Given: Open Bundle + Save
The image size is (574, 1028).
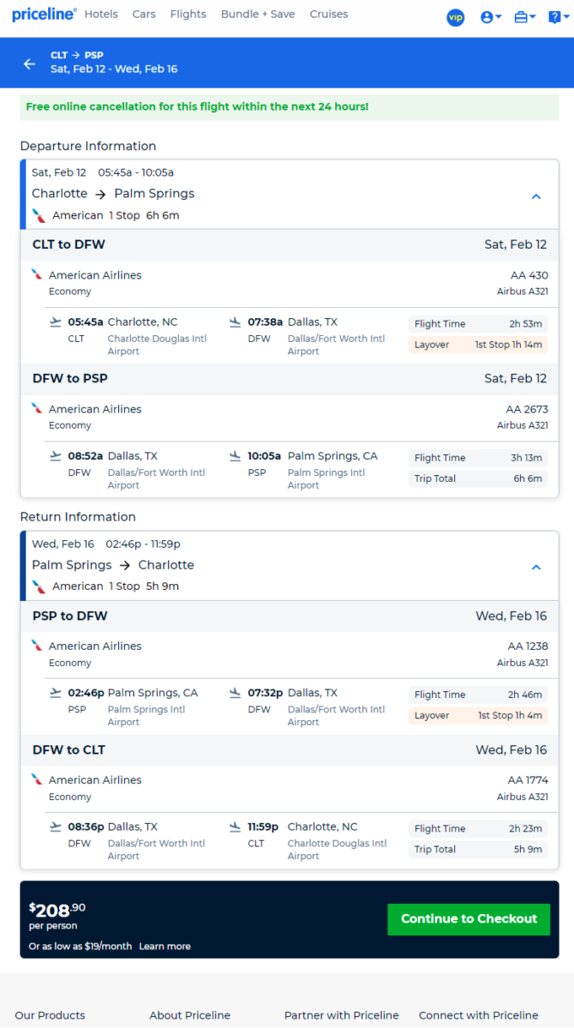Looking at the screenshot, I should [x=258, y=15].
